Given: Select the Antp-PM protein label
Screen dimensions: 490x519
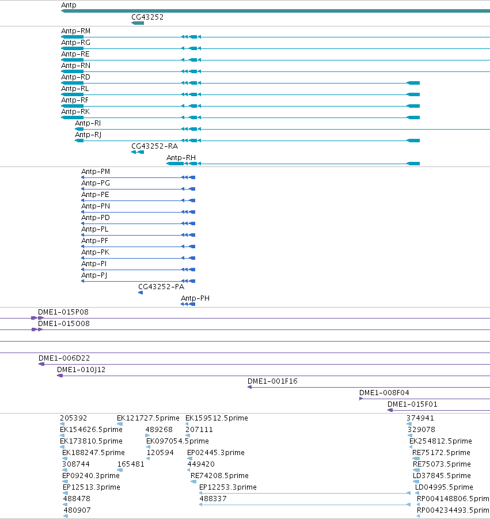Looking at the screenshot, I should click(x=96, y=172).
